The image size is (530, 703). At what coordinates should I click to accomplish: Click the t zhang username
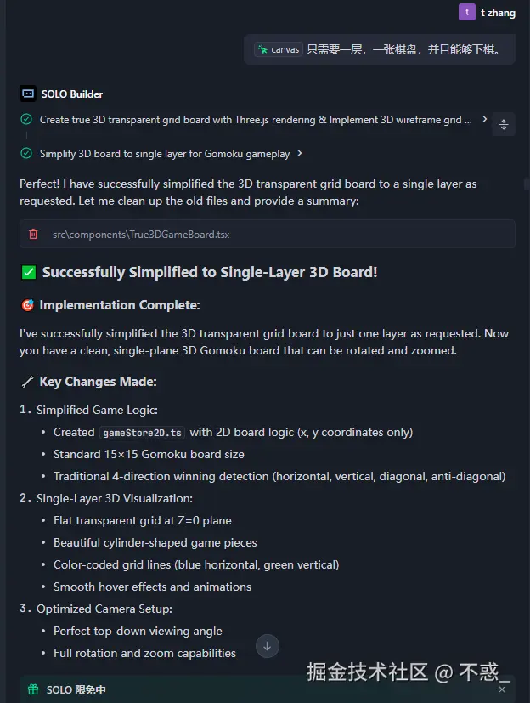(x=498, y=13)
